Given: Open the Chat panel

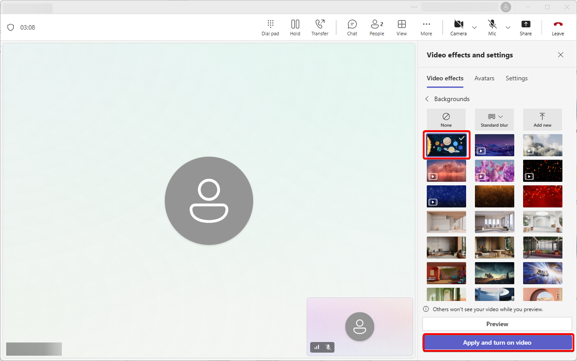Looking at the screenshot, I should (x=352, y=27).
